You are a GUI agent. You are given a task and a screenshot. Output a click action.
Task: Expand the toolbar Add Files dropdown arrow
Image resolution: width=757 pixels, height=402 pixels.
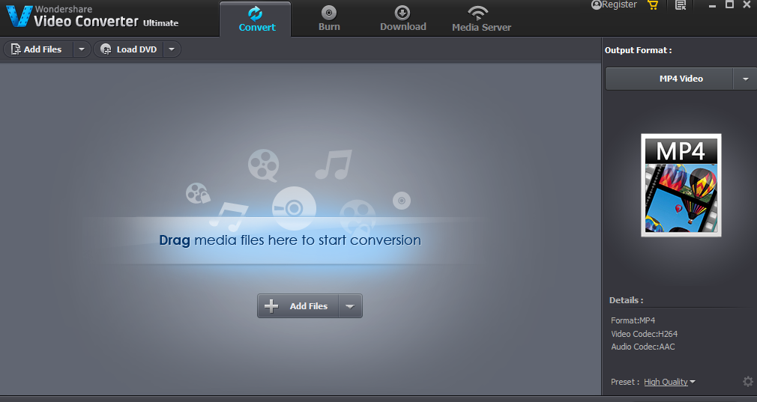point(82,49)
